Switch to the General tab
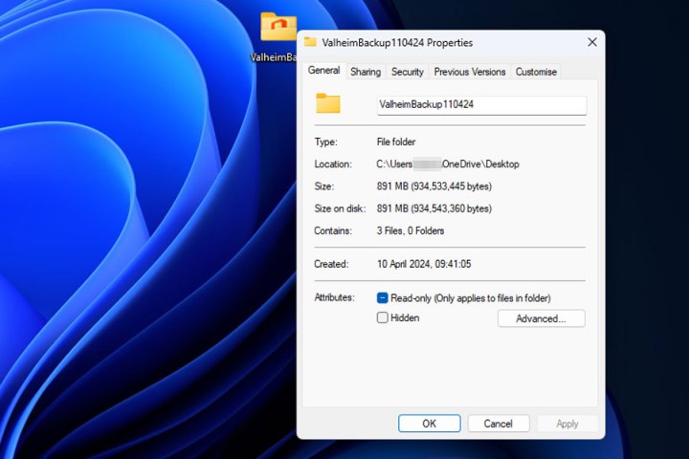 tap(323, 71)
